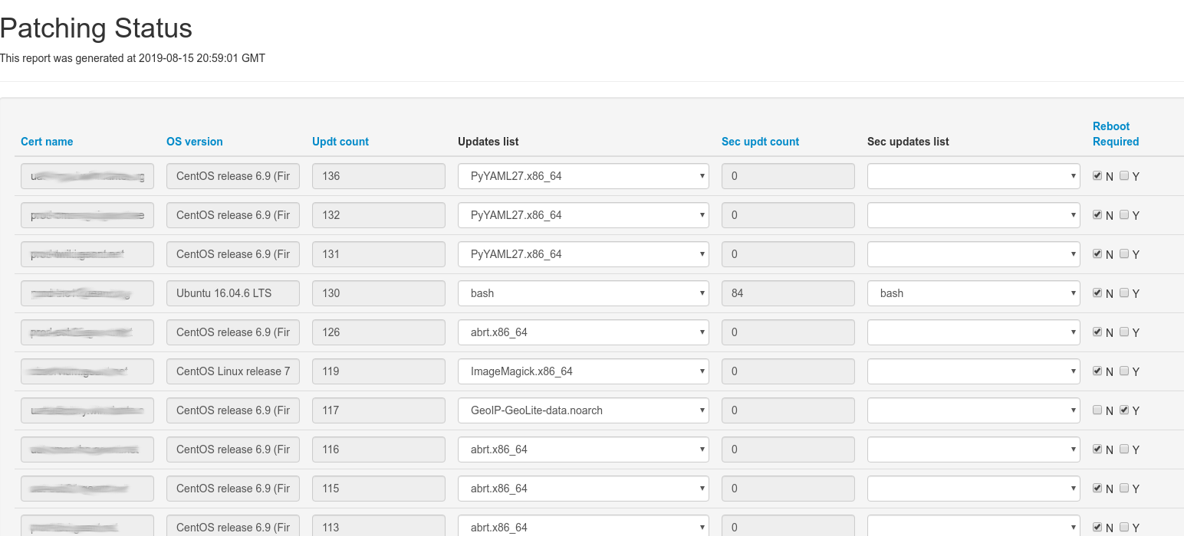Click the Sec updt count field in the 117 row
Screen dimensions: 1184x536
pyautogui.click(x=788, y=410)
